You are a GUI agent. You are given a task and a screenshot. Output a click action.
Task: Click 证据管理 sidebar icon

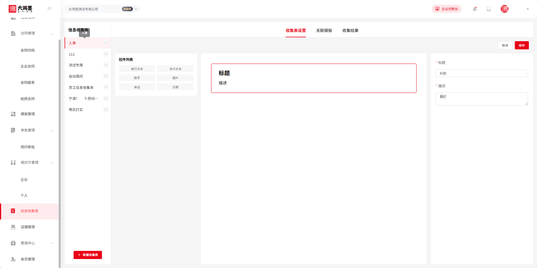[x=13, y=227]
